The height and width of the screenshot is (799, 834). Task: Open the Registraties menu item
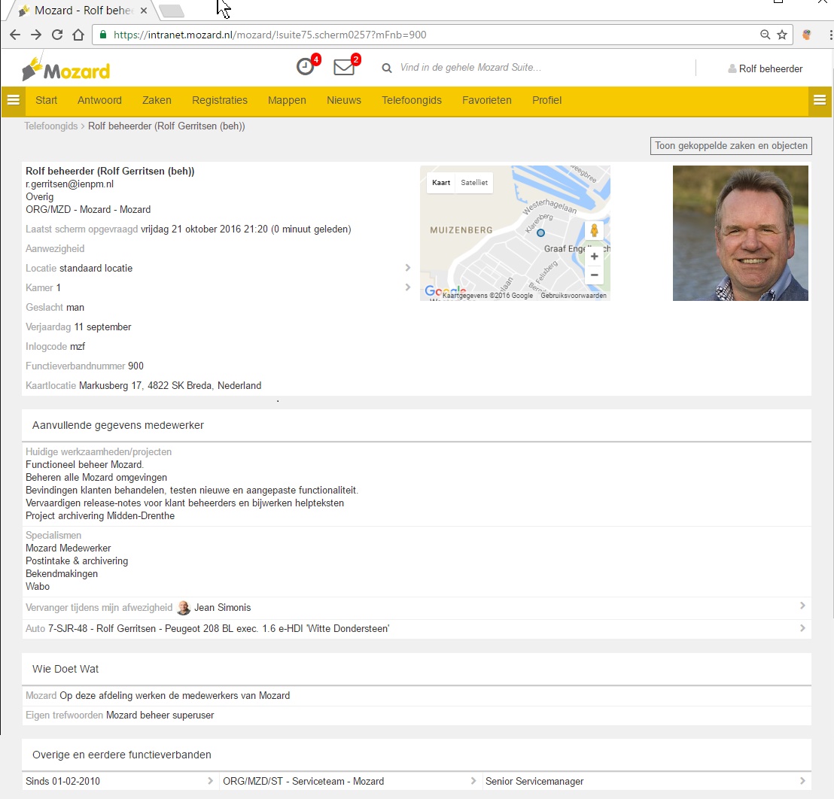click(x=220, y=100)
